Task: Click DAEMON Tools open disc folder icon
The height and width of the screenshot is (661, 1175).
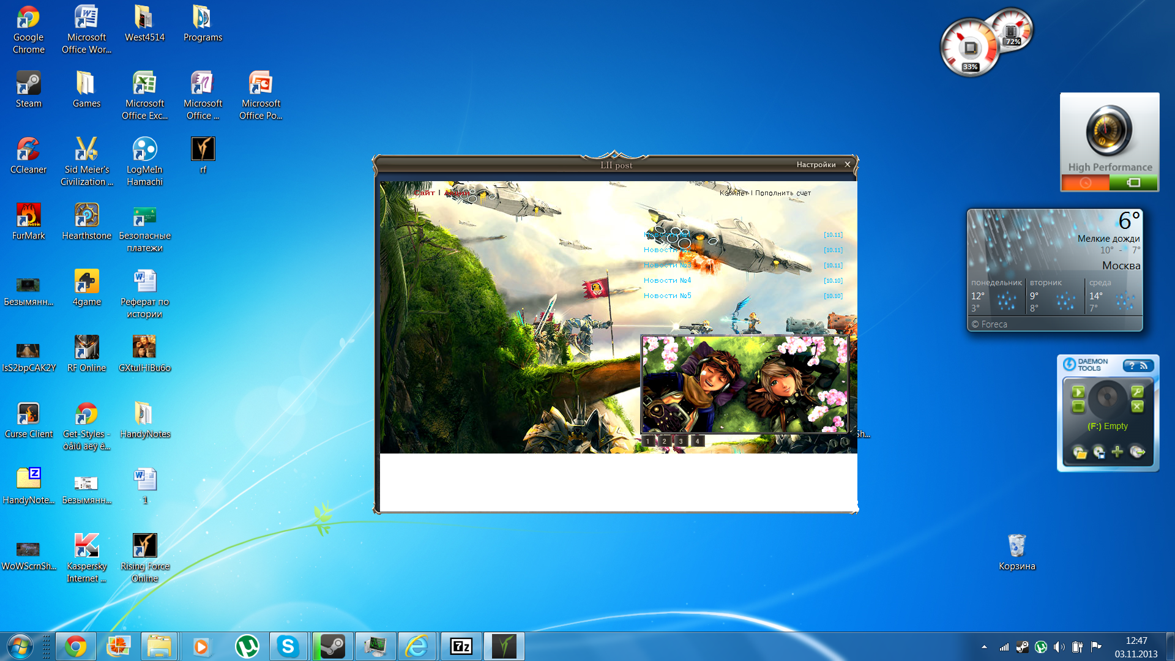Action: 1080,452
